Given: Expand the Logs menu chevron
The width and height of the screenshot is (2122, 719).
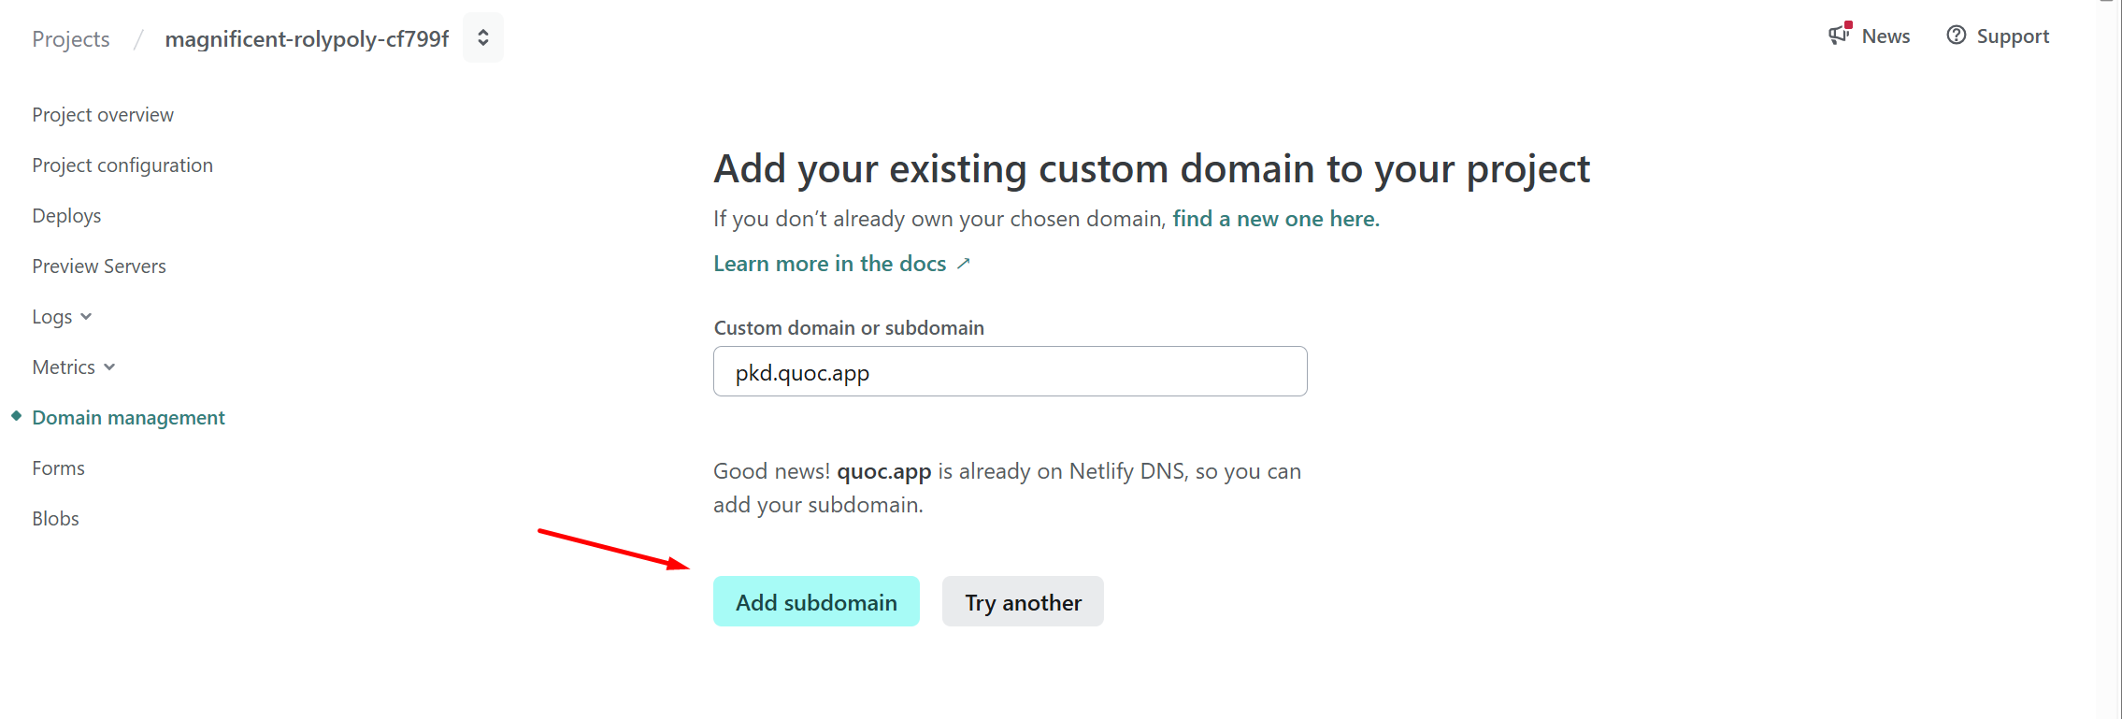Looking at the screenshot, I should [86, 317].
